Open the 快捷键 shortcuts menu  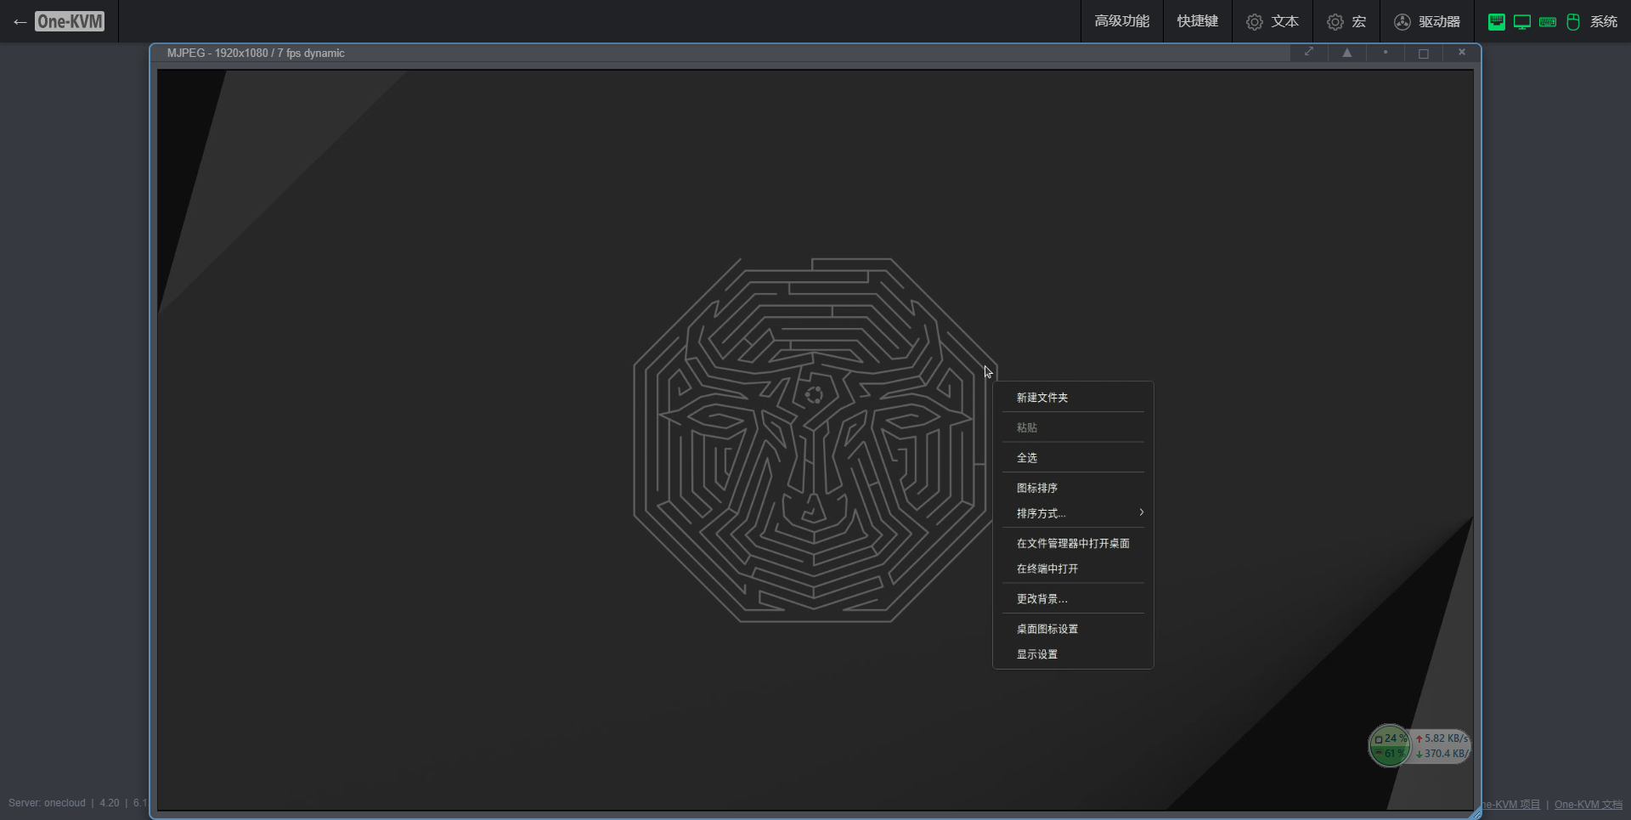(1197, 22)
